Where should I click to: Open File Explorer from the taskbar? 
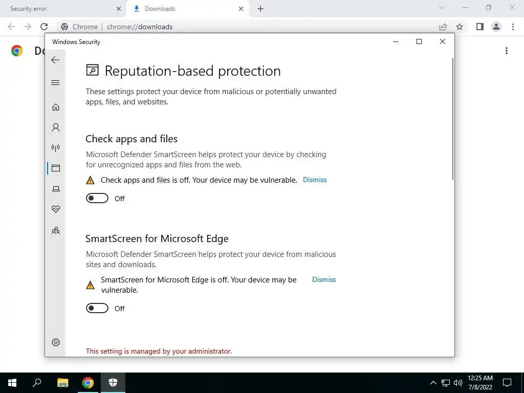point(62,383)
